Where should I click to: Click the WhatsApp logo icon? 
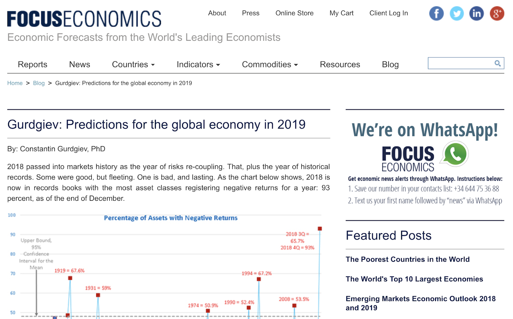coord(455,154)
